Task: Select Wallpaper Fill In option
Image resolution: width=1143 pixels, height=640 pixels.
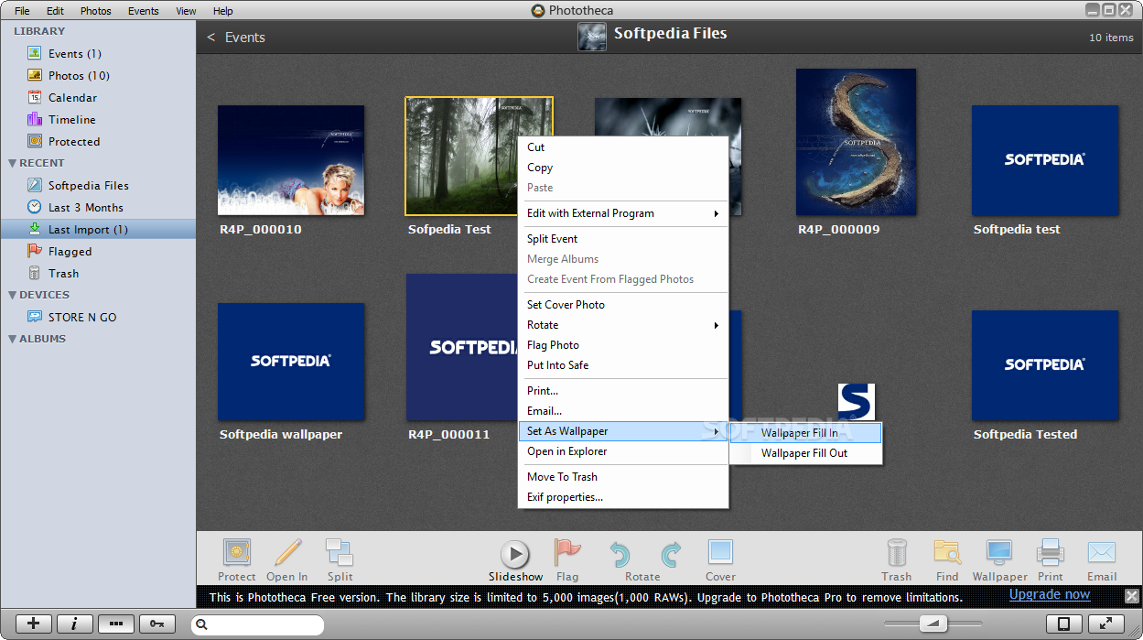Action: [805, 433]
